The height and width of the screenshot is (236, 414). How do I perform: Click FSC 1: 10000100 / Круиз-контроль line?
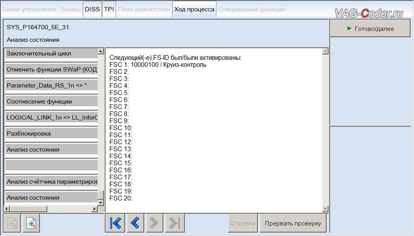[158, 65]
